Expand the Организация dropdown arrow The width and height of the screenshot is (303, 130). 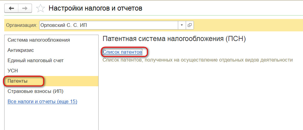tap(181, 25)
